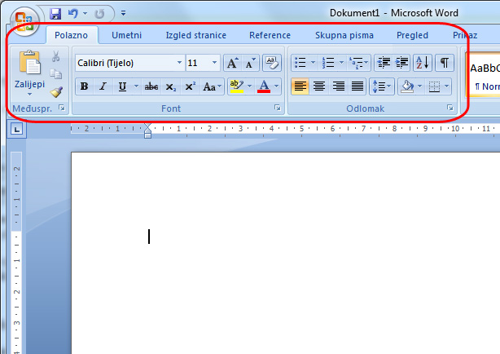Increase paragraph indent
This screenshot has width=500, height=354.
[x=401, y=63]
